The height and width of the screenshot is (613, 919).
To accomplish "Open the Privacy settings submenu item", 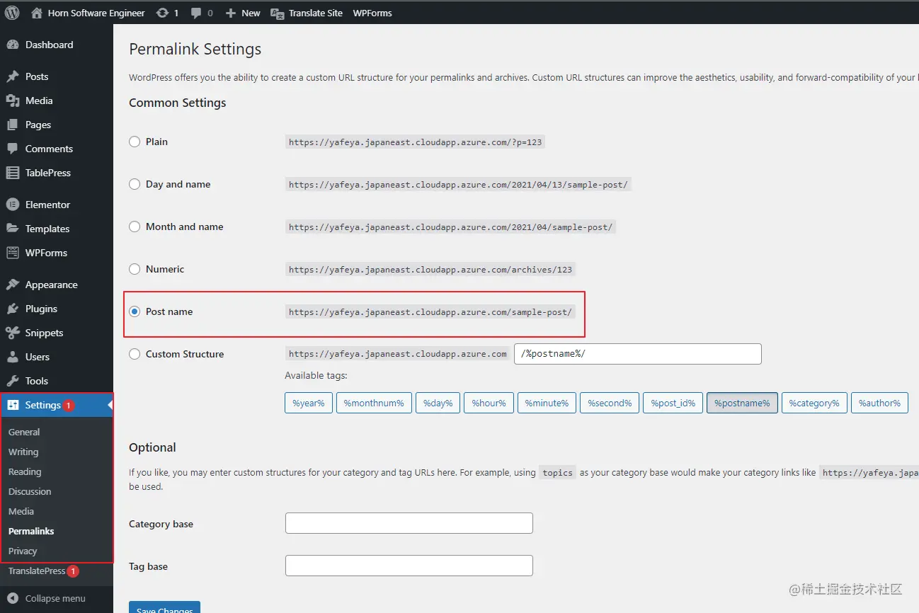I will click(23, 551).
